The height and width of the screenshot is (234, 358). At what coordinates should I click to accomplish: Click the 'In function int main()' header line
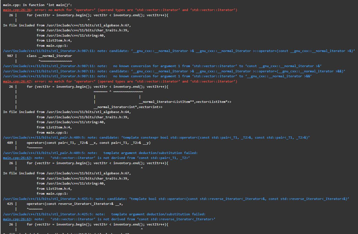pos(36,4)
